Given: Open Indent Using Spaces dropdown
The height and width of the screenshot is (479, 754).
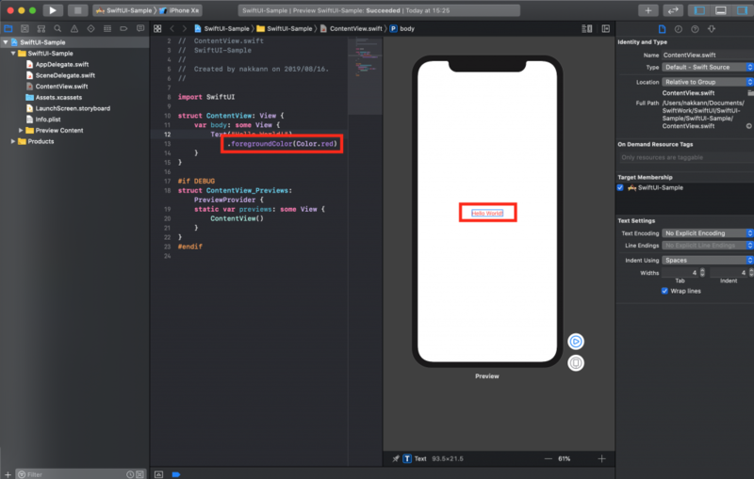Looking at the screenshot, I should 708,260.
